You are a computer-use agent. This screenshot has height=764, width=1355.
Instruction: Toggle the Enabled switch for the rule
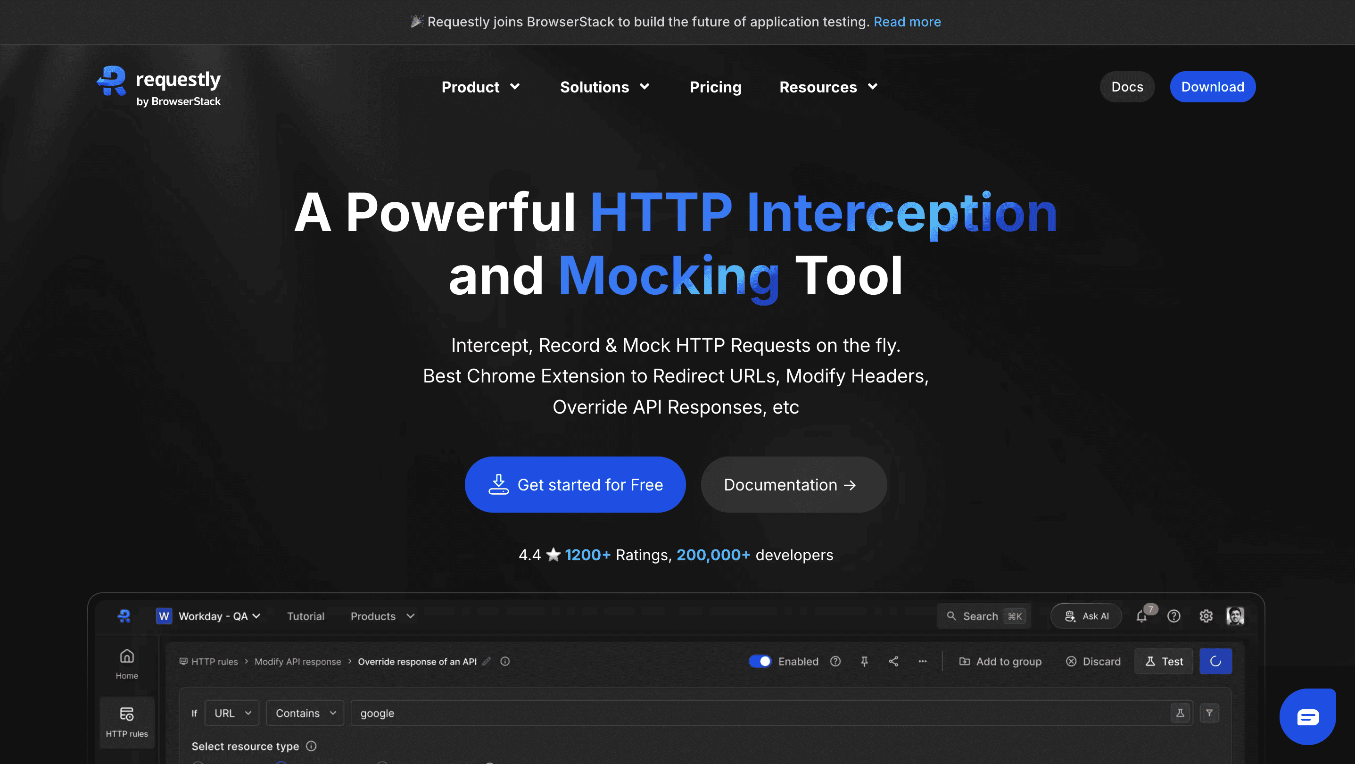point(760,661)
